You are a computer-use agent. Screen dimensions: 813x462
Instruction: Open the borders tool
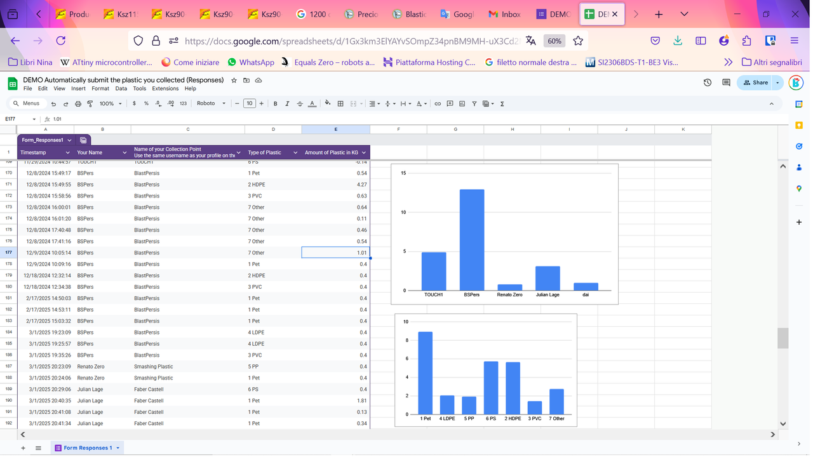pos(340,103)
